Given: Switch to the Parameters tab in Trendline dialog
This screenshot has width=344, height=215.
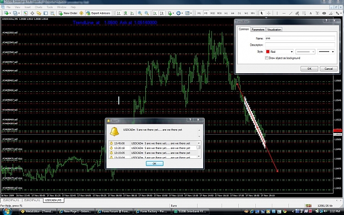Looking at the screenshot, I should click(258, 29).
